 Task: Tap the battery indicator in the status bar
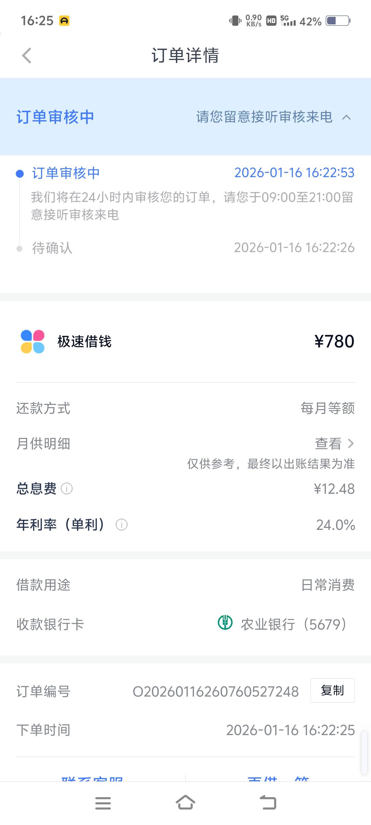click(x=338, y=21)
